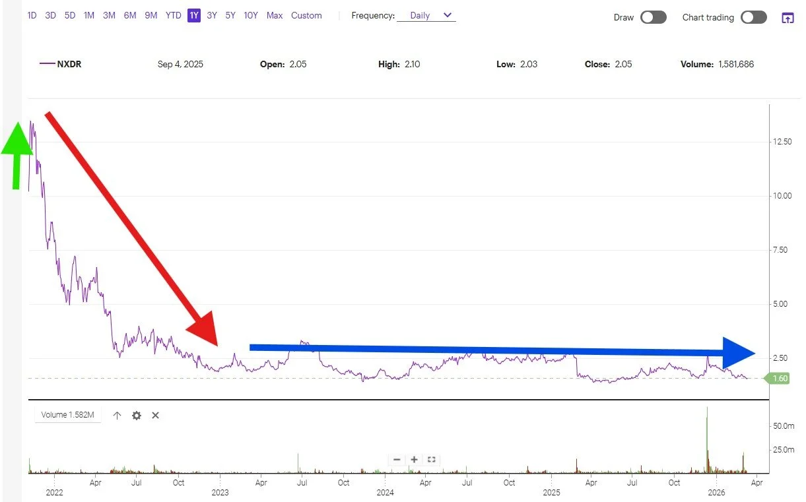Select the 5Y range button
The height and width of the screenshot is (502, 806).
[230, 15]
